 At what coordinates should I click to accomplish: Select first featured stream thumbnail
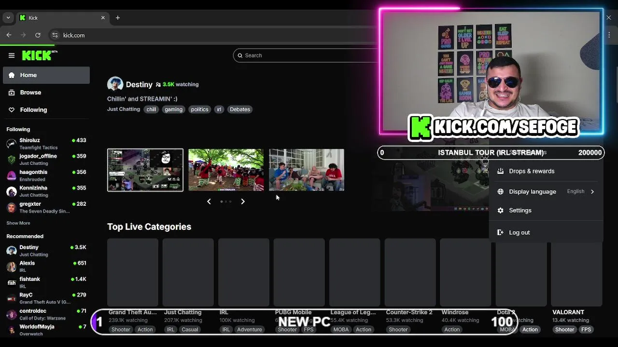point(145,170)
